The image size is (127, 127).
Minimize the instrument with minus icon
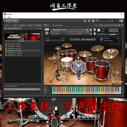click(120, 30)
